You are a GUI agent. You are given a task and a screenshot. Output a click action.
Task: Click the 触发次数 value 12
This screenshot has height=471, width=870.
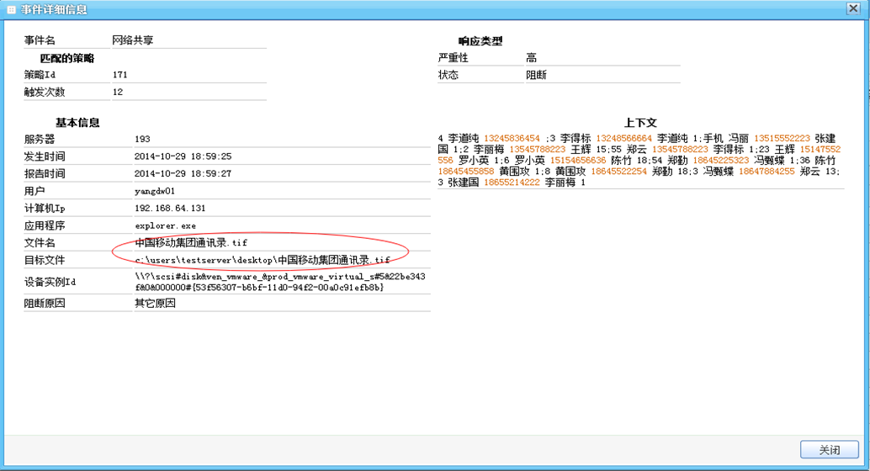click(x=118, y=92)
